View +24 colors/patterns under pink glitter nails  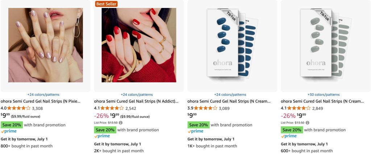coord(43,95)
